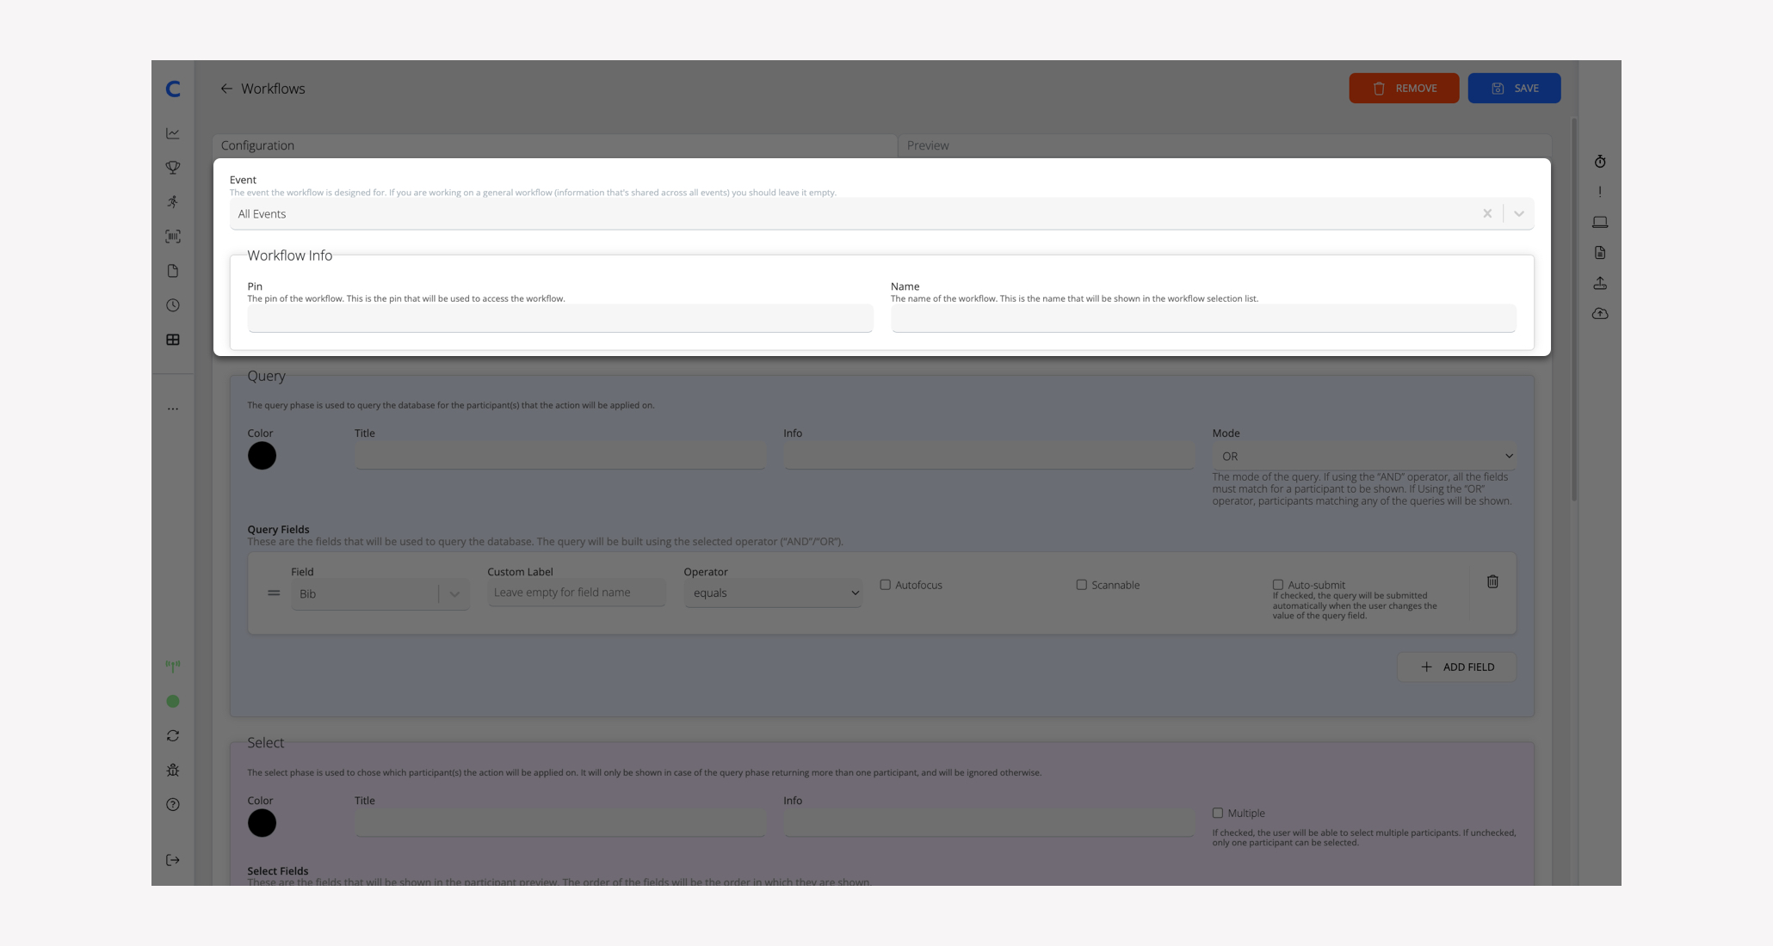Screen dimensions: 1773x946
Task: Switch to the Configuration tab
Action: pyautogui.click(x=554, y=145)
